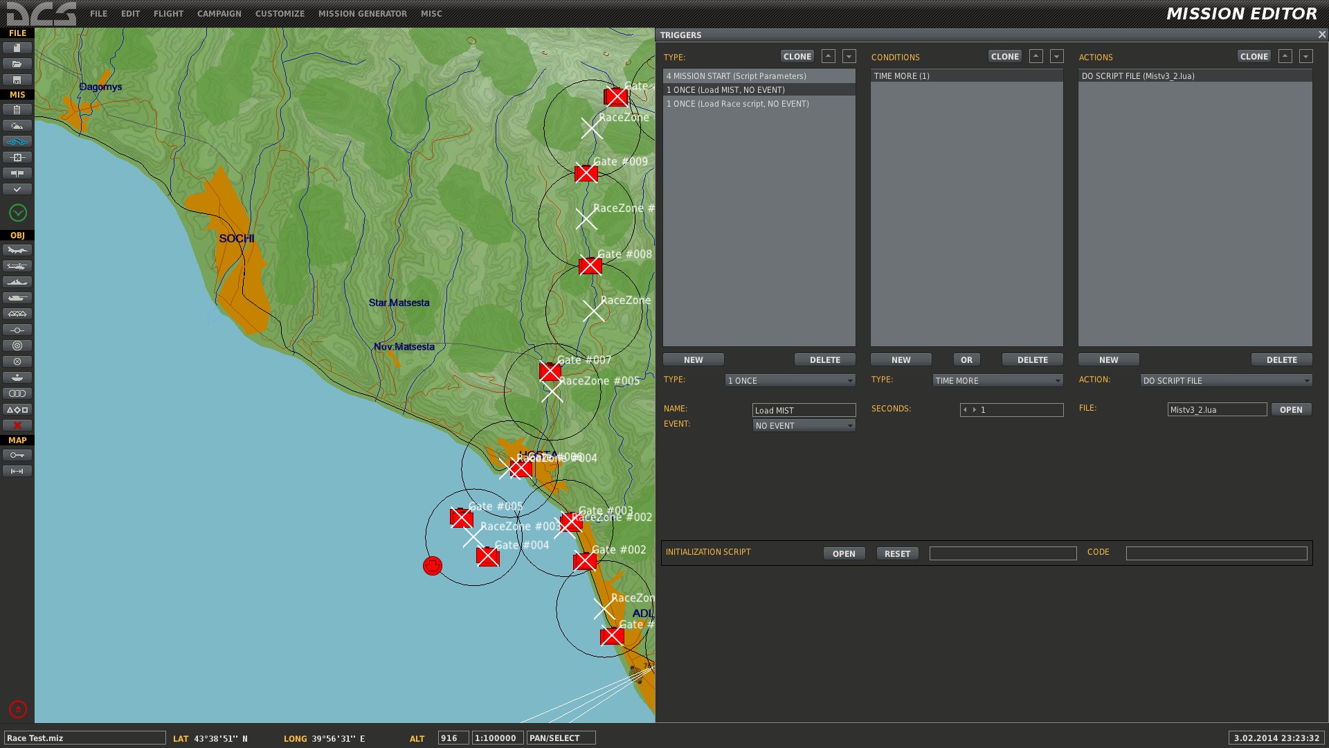Screen dimensions: 1329x748
Task: Select '4 MISSION START (Script Parameters)' trigger
Action: [759, 75]
